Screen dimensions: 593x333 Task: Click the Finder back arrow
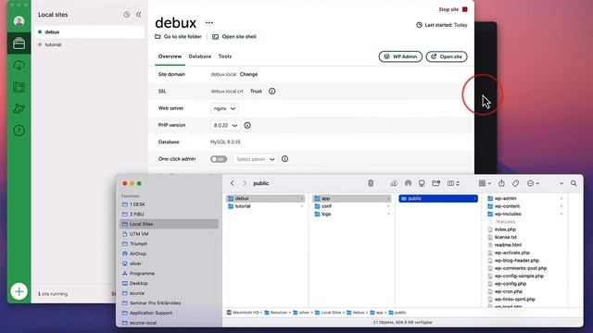pyautogui.click(x=233, y=183)
